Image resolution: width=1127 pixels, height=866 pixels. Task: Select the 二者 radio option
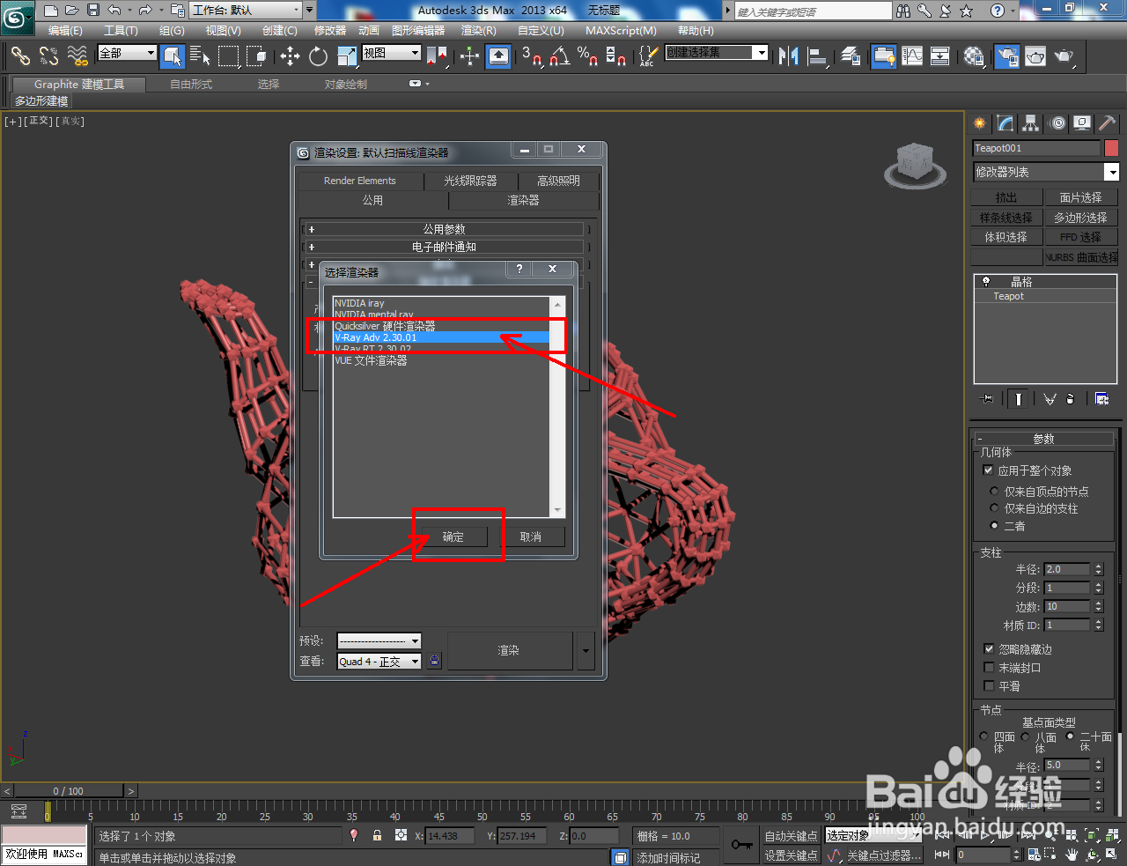994,526
